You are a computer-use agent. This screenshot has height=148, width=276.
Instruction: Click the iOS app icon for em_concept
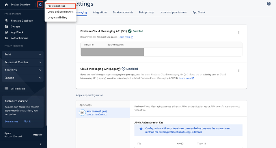tap(82, 113)
